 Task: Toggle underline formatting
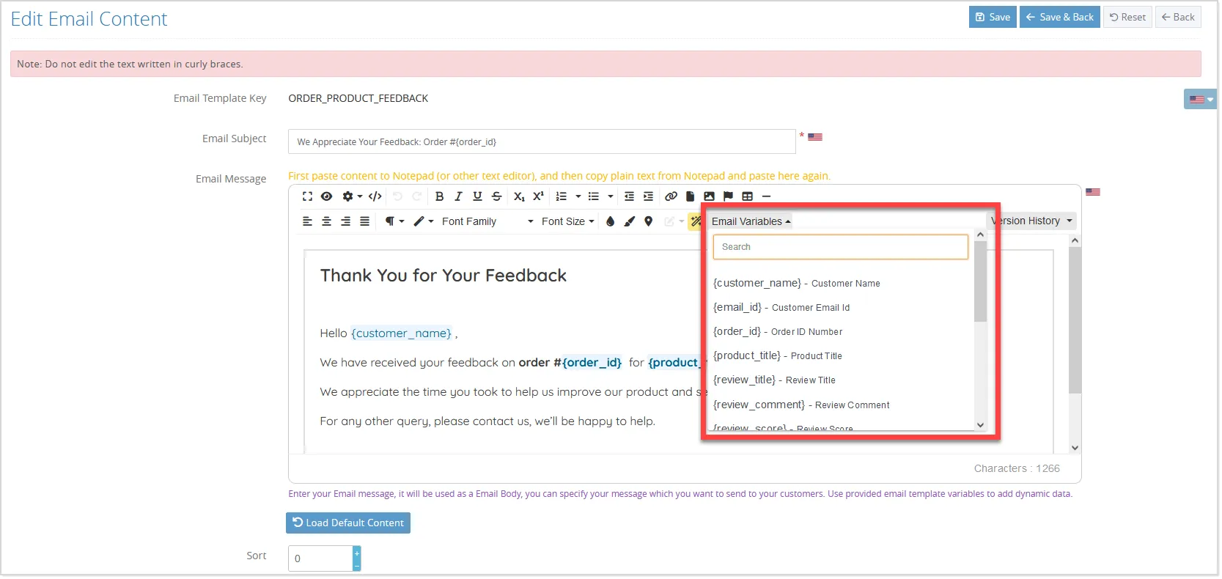(478, 196)
